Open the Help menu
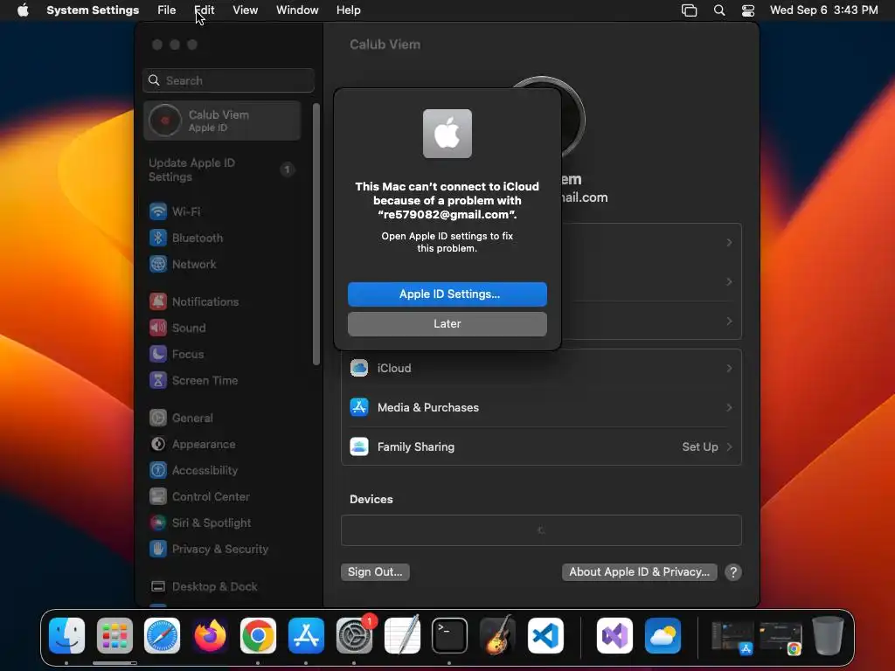This screenshot has width=895, height=671. coord(348,10)
